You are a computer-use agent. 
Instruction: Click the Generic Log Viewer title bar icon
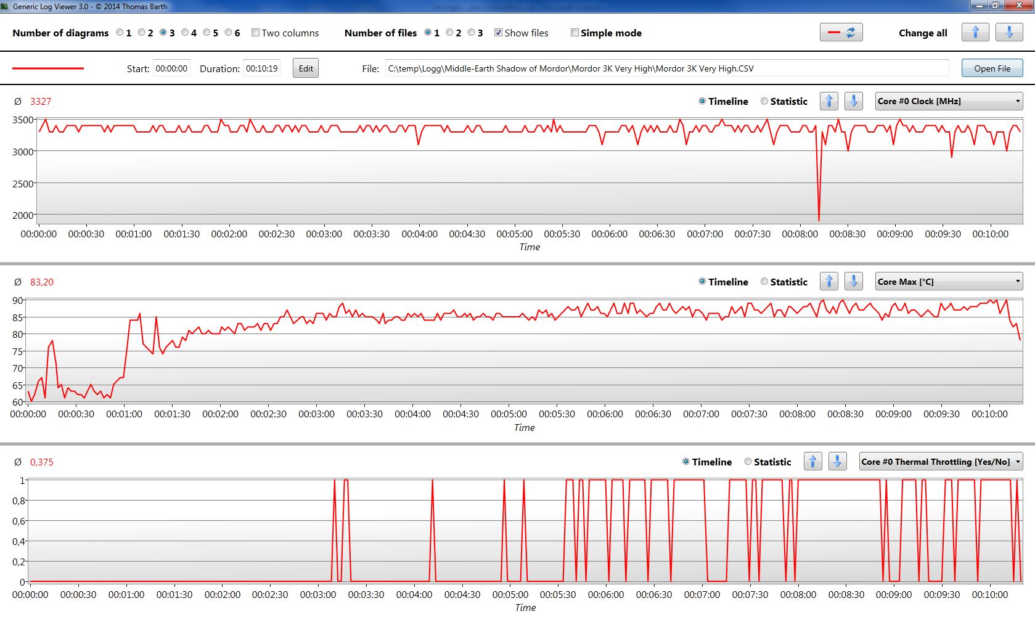[x=6, y=6]
